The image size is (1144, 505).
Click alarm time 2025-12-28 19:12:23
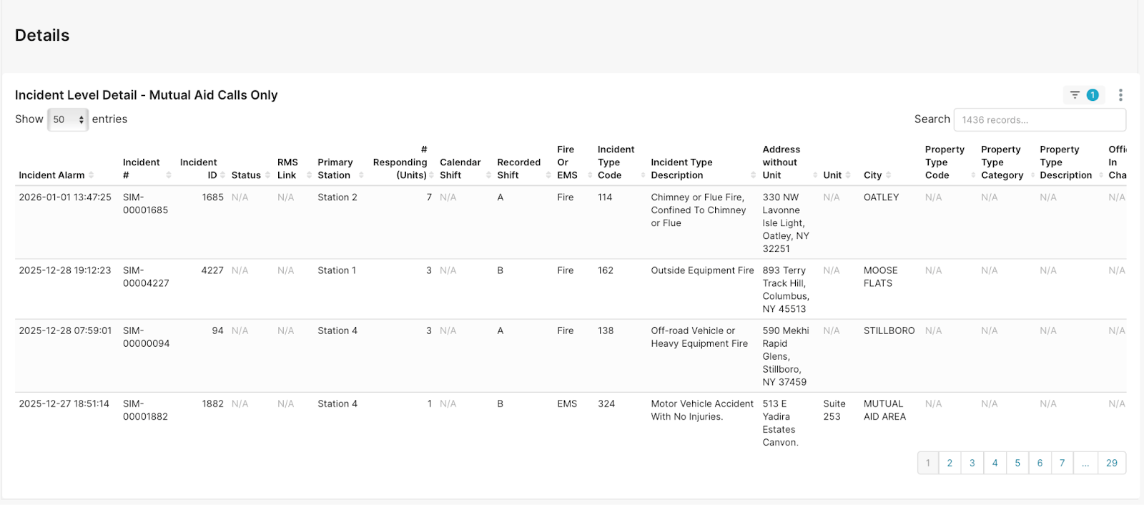pos(65,270)
